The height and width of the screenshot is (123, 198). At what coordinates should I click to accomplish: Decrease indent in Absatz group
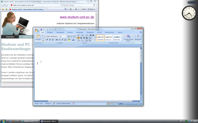tap(90, 35)
